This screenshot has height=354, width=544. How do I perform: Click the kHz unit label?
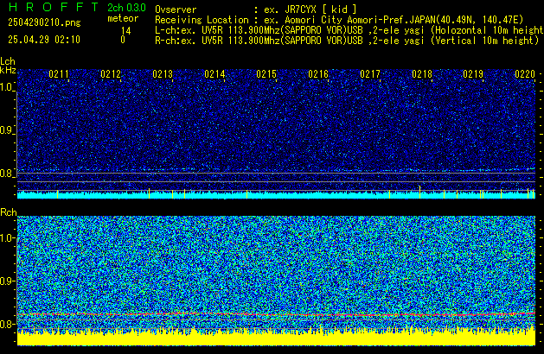pos(8,70)
